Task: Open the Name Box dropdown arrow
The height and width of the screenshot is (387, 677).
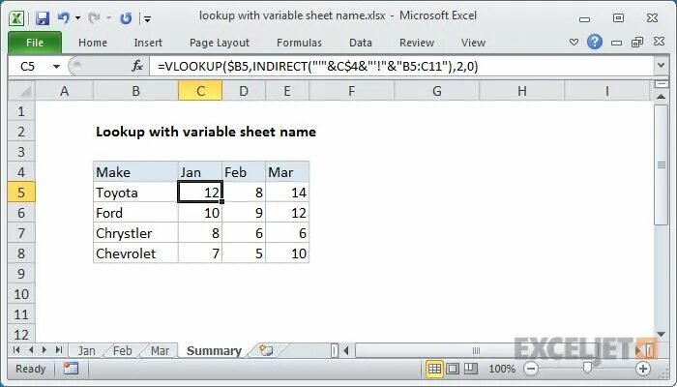Action: pos(56,67)
